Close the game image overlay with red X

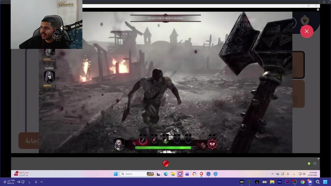(307, 31)
